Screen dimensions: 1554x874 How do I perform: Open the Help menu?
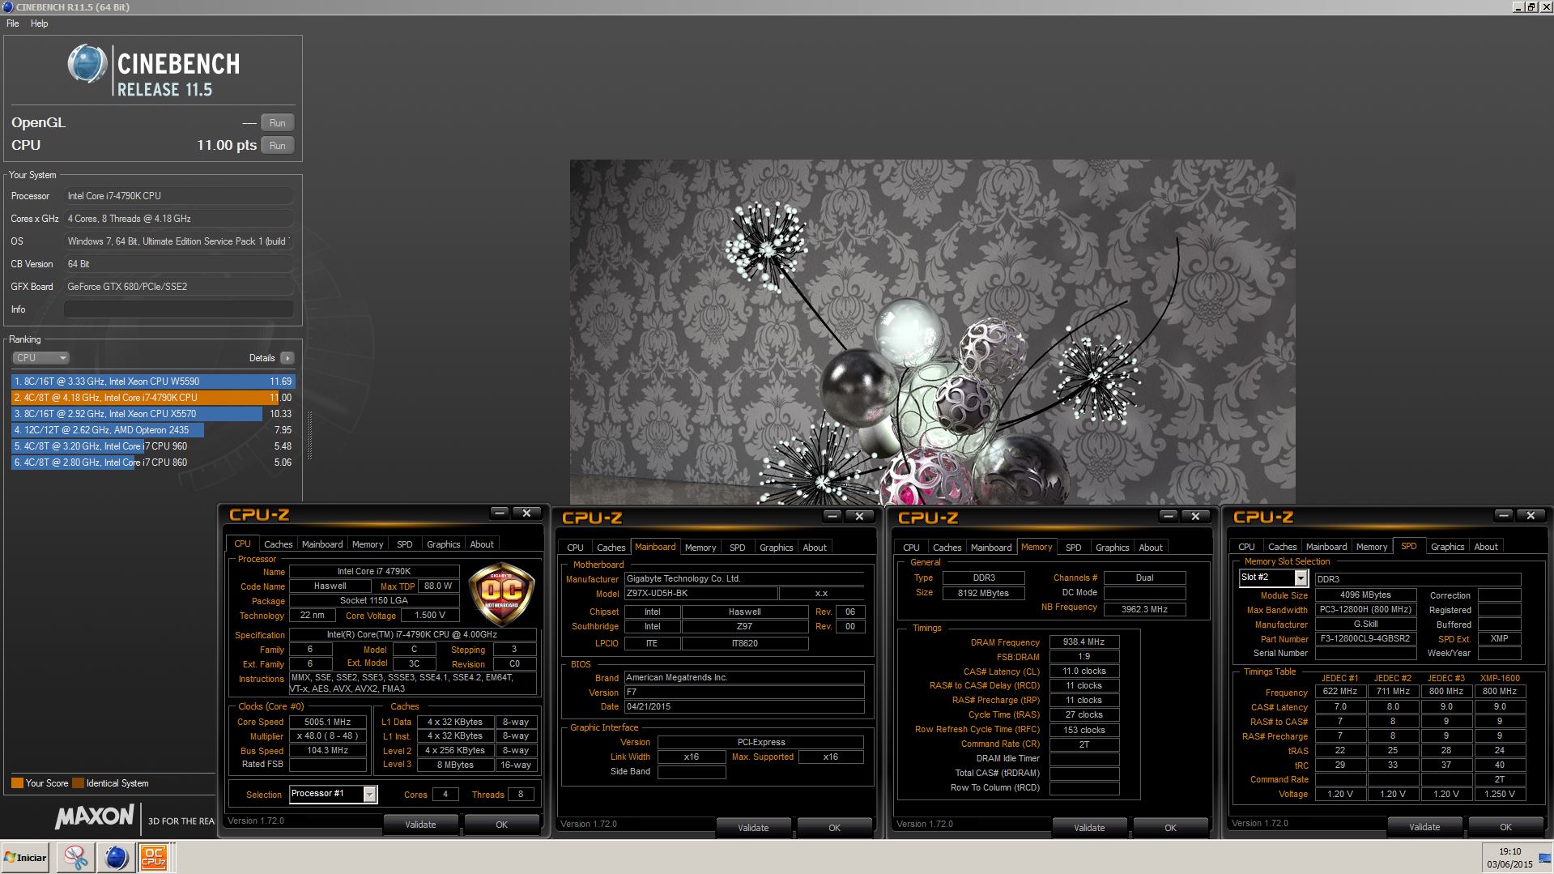pyautogui.click(x=40, y=23)
